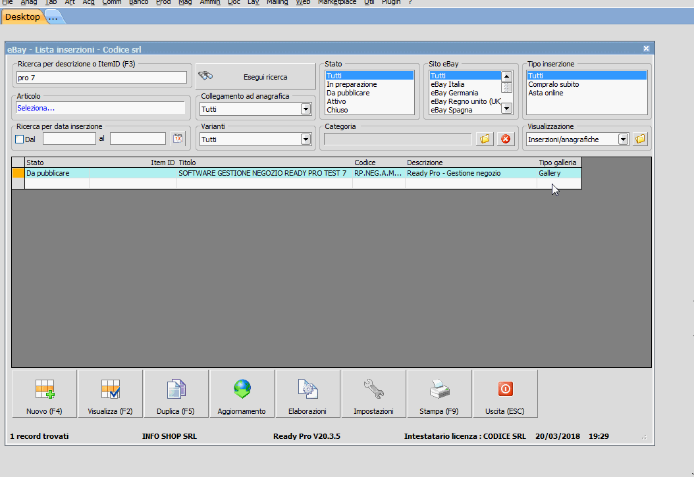Open Elaborazioni processing tools
This screenshot has height=477, width=694.
[307, 393]
